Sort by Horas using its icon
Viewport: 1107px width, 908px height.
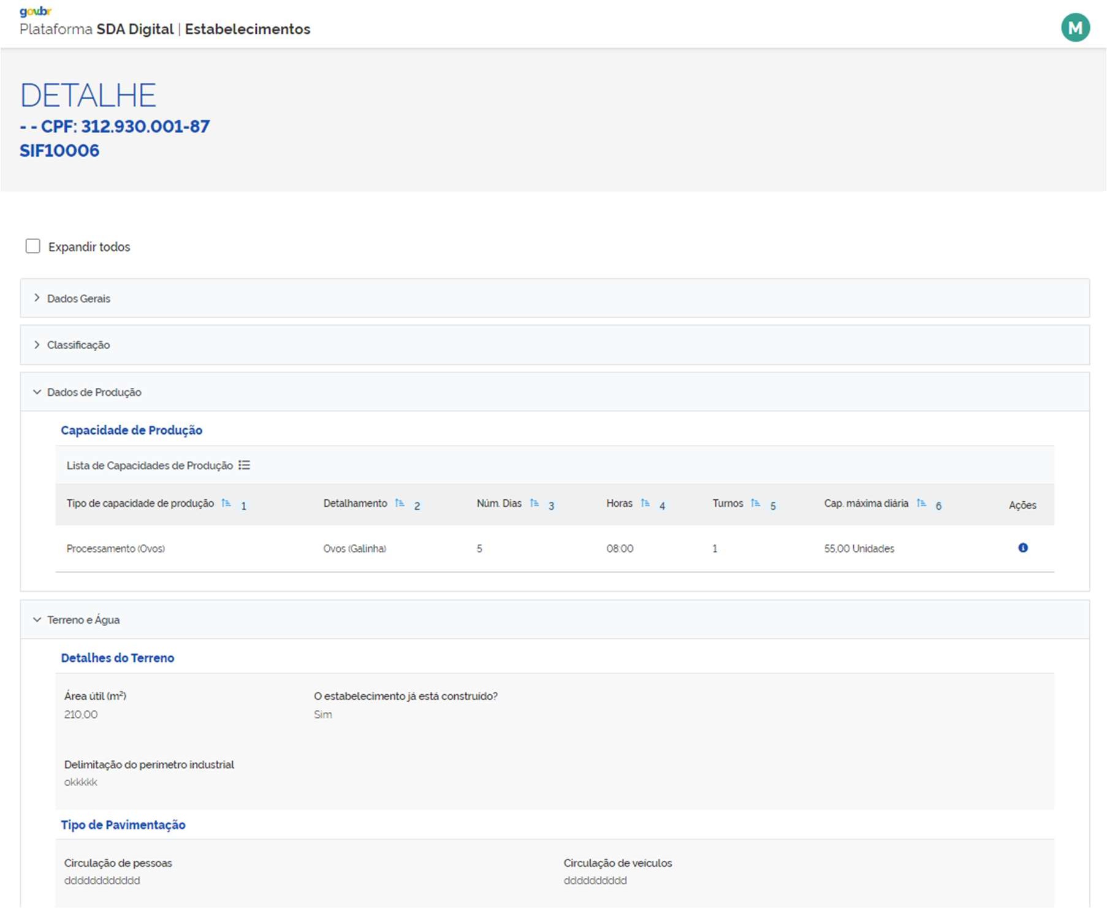[x=645, y=503]
